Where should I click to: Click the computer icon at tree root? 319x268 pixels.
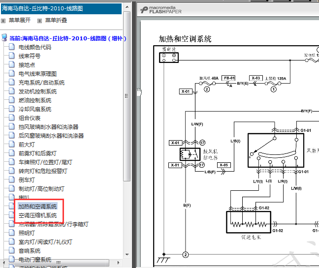(x=4, y=37)
